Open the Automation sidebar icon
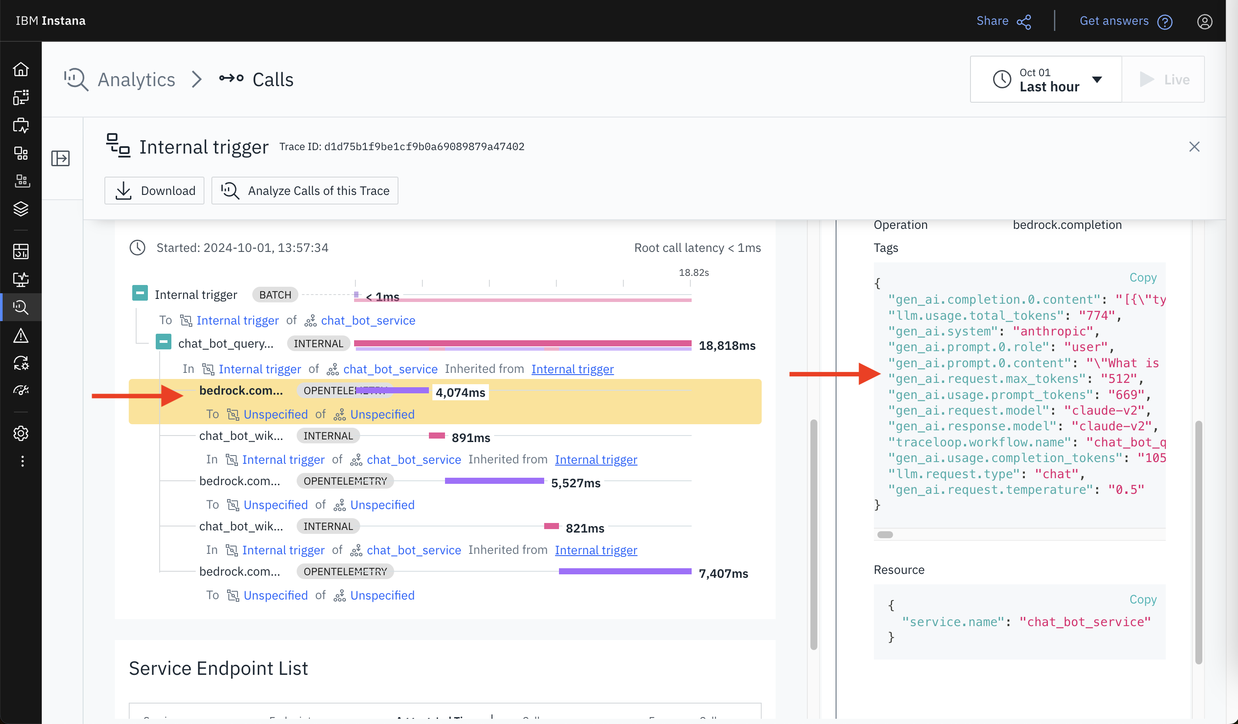Image resolution: width=1238 pixels, height=724 pixels. click(x=21, y=363)
